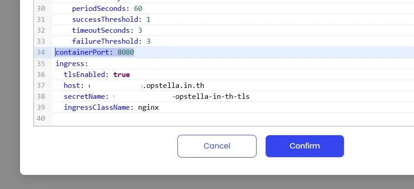Click line number 39 in gutter

(x=41, y=107)
